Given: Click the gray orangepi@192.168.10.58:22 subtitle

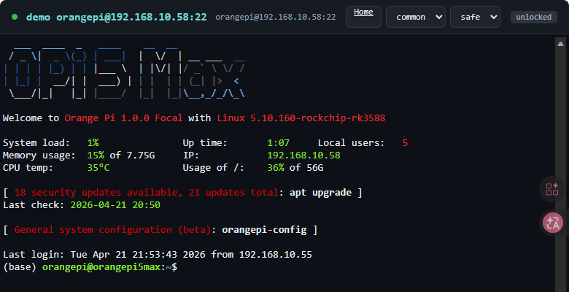Looking at the screenshot, I should pos(276,17).
